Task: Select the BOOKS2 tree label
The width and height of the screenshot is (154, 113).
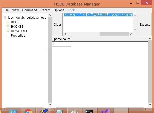Action: 17,27
